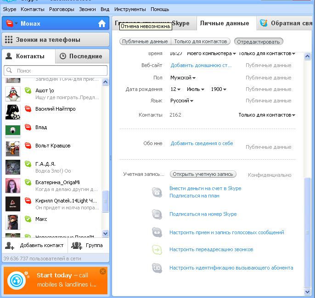Close the orange Start today advertisement
Screen dimensions: 315x298
tap(103, 271)
